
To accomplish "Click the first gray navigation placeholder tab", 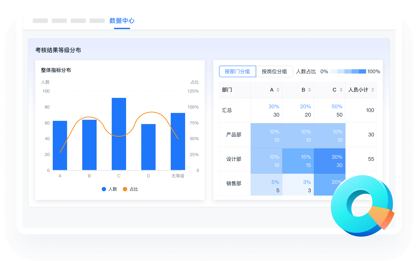I will [40, 20].
